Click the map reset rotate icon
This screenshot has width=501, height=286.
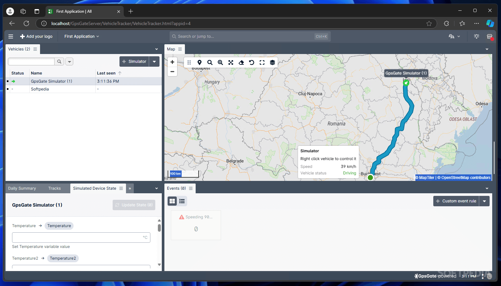point(252,62)
